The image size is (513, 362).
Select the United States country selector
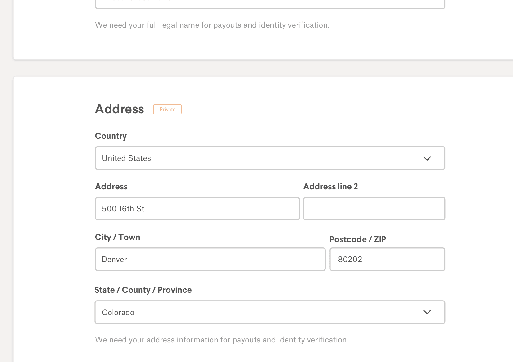click(217, 158)
